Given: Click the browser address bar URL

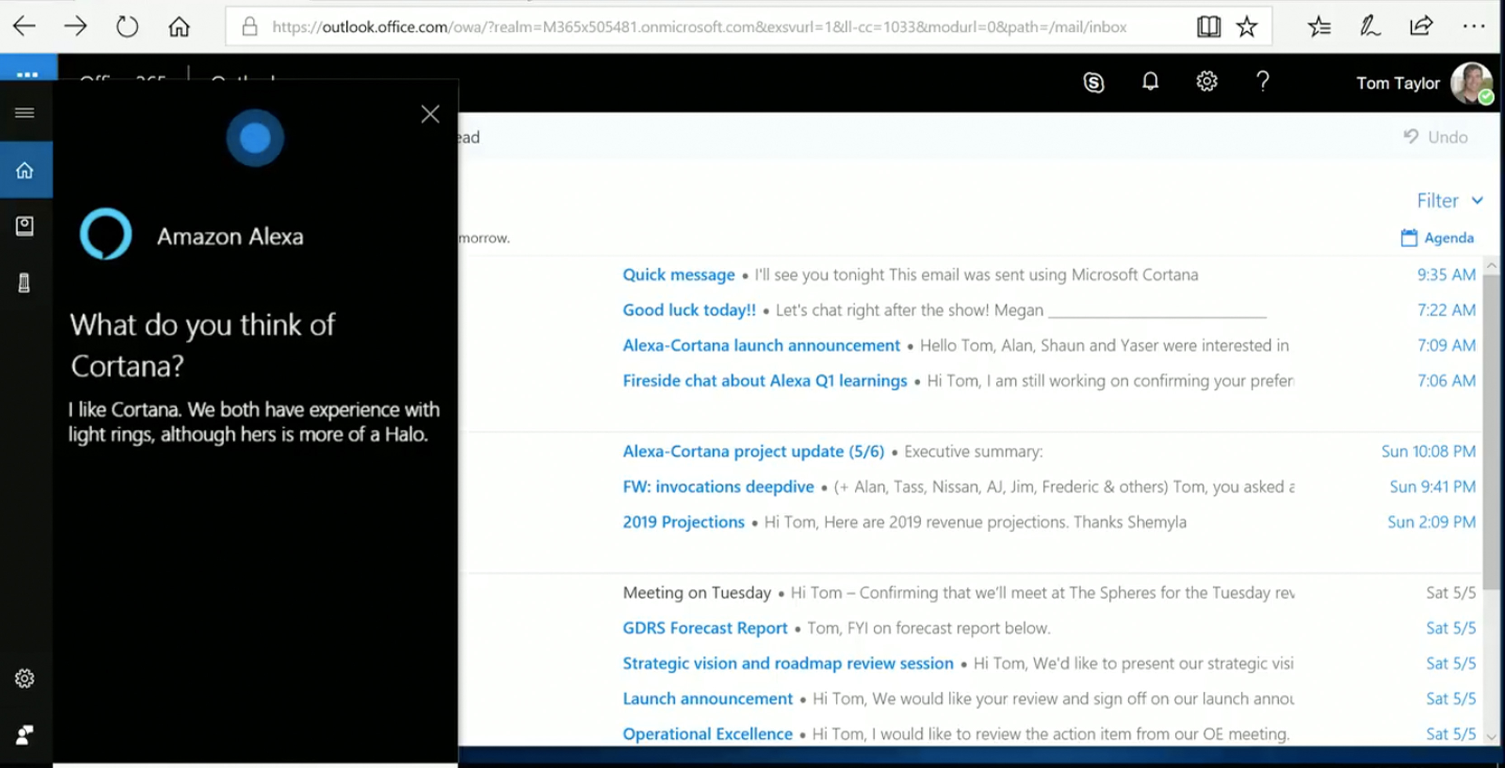Looking at the screenshot, I should (x=698, y=27).
